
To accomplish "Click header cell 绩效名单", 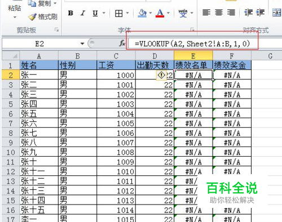I will click(x=193, y=65).
